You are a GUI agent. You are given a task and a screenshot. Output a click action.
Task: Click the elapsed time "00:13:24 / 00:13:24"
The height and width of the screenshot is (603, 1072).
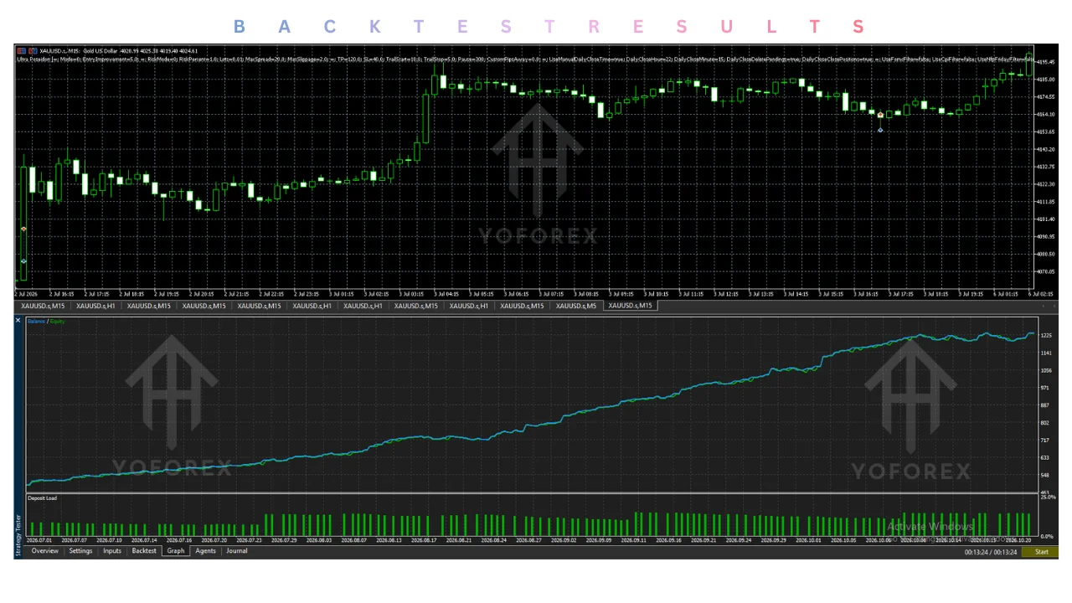click(991, 552)
